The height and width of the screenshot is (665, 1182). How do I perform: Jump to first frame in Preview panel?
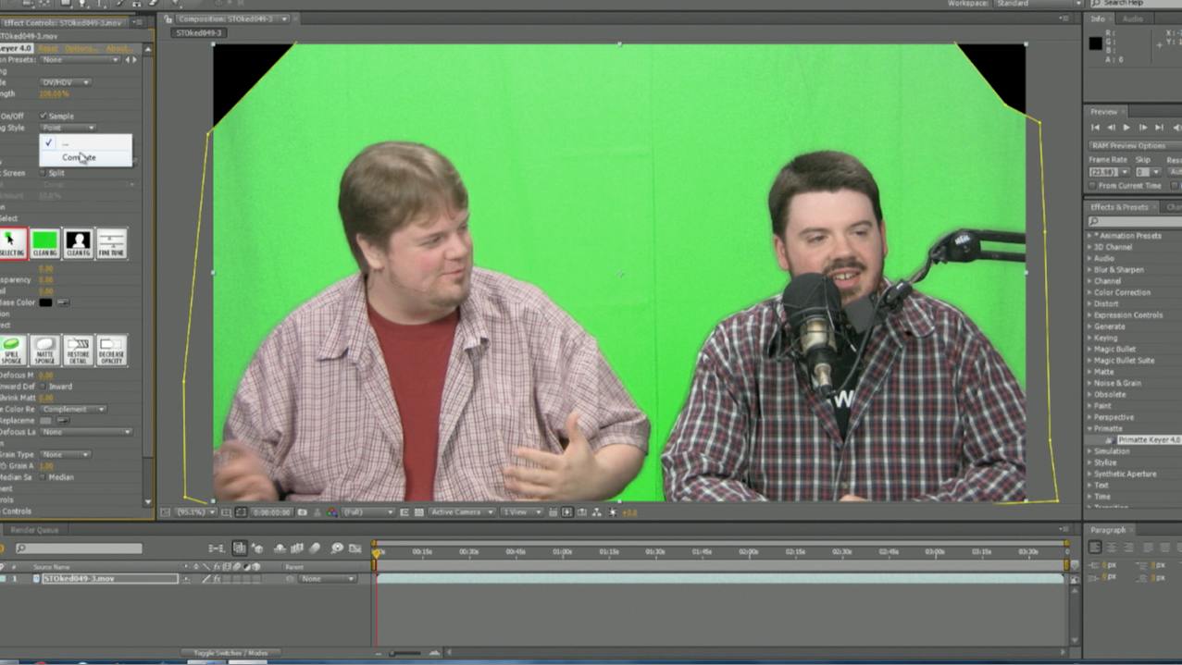1095,128
